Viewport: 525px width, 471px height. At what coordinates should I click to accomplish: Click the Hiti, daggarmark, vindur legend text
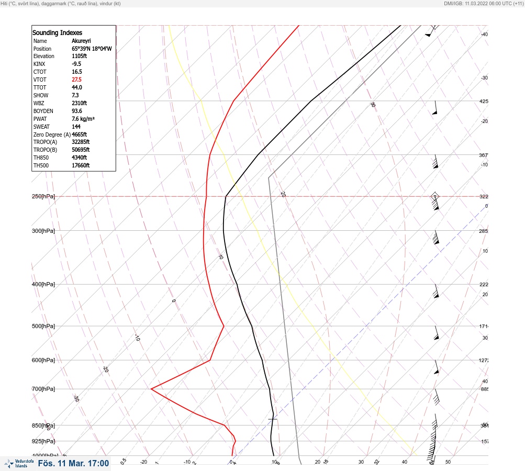61,3
